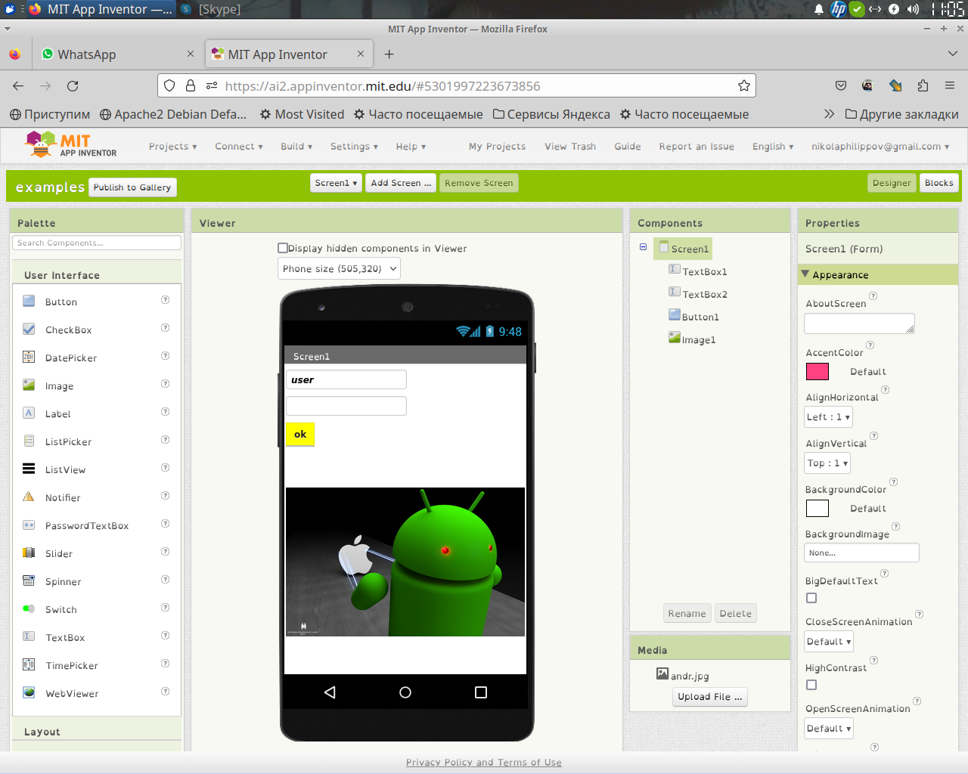Collapse the Appearance properties section

pos(805,274)
